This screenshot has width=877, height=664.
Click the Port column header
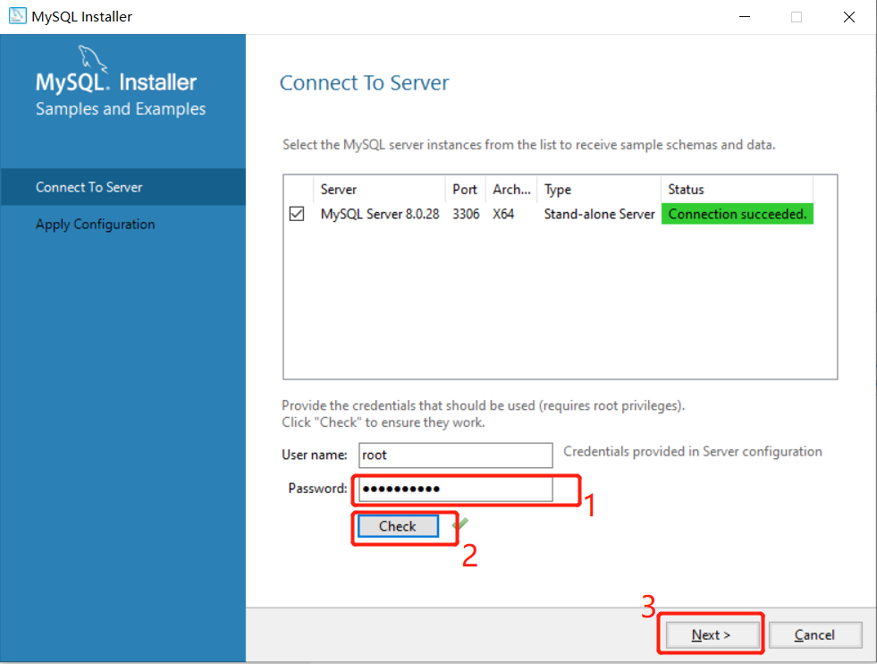pos(466,189)
